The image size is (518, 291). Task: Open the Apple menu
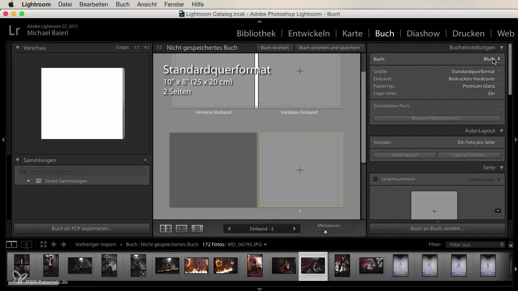(11, 4)
